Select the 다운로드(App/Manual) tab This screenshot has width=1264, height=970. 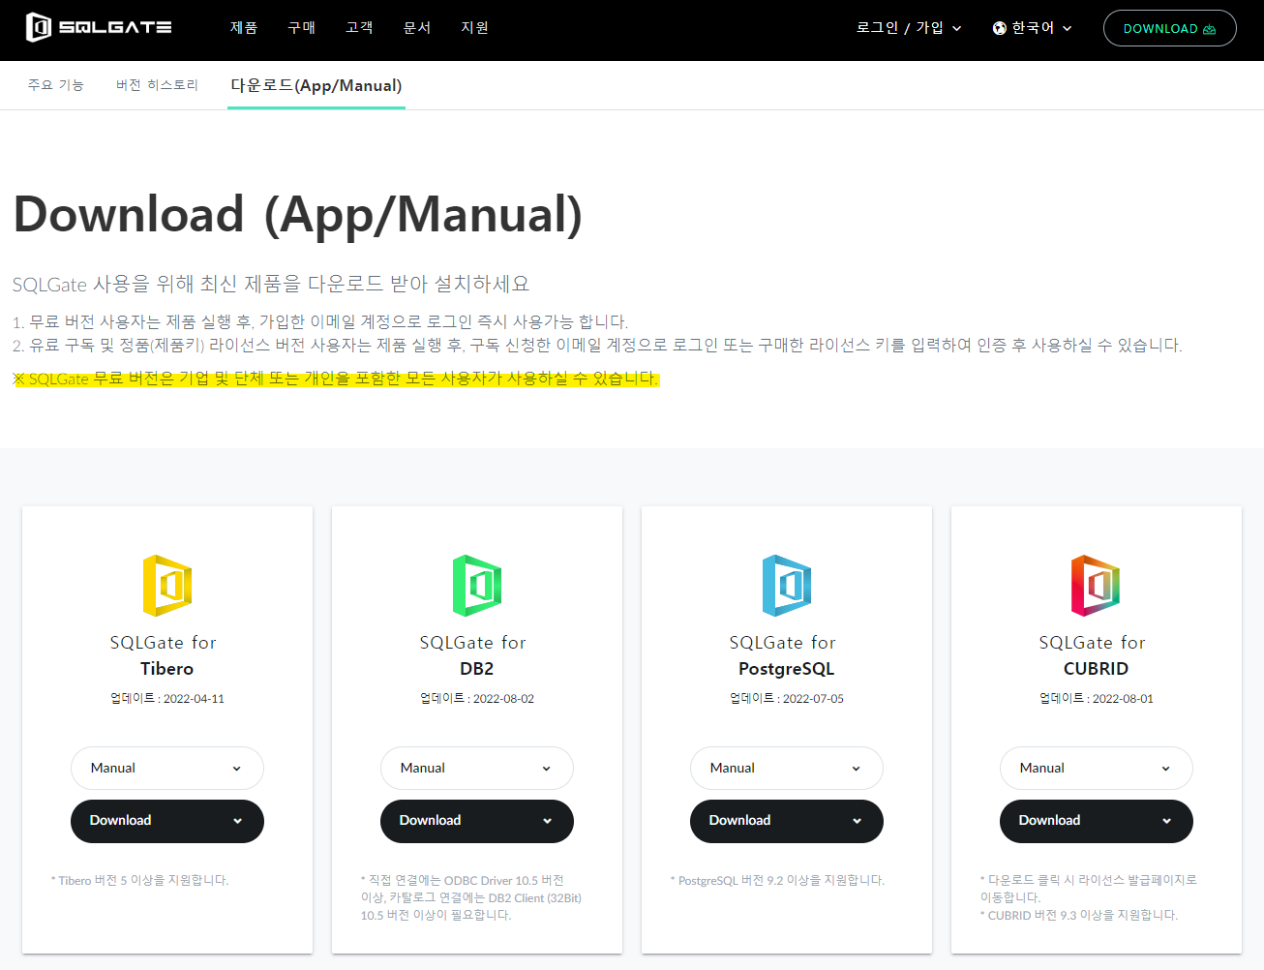(x=316, y=85)
